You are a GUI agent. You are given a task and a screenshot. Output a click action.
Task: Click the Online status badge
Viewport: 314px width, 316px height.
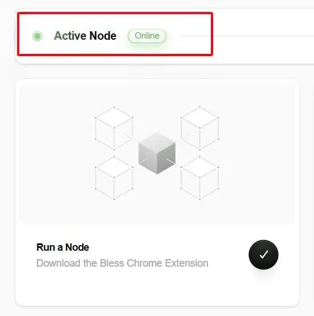(147, 36)
